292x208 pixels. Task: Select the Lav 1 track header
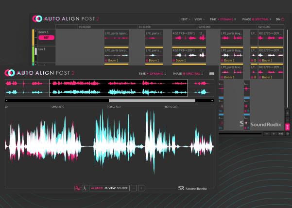pyautogui.click(x=46, y=54)
